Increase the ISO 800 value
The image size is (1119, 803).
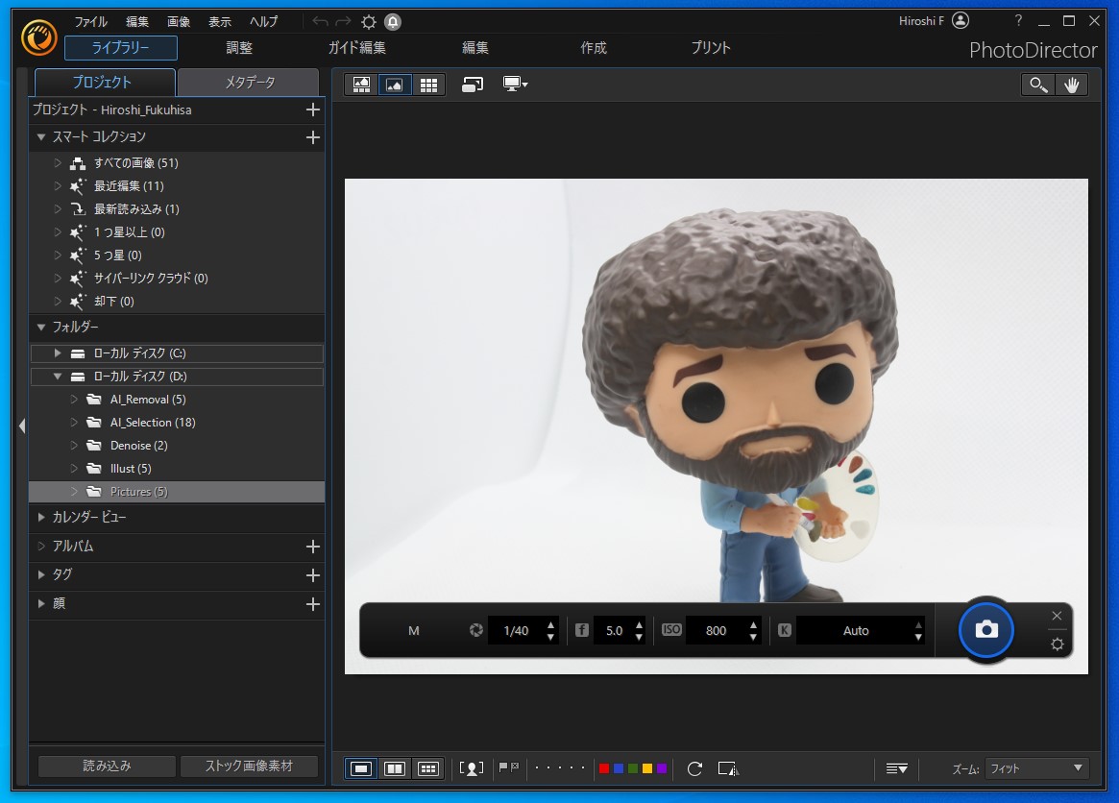coord(753,624)
